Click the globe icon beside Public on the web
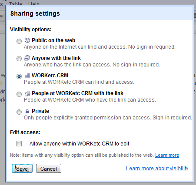196x185 pixels. [27, 40]
